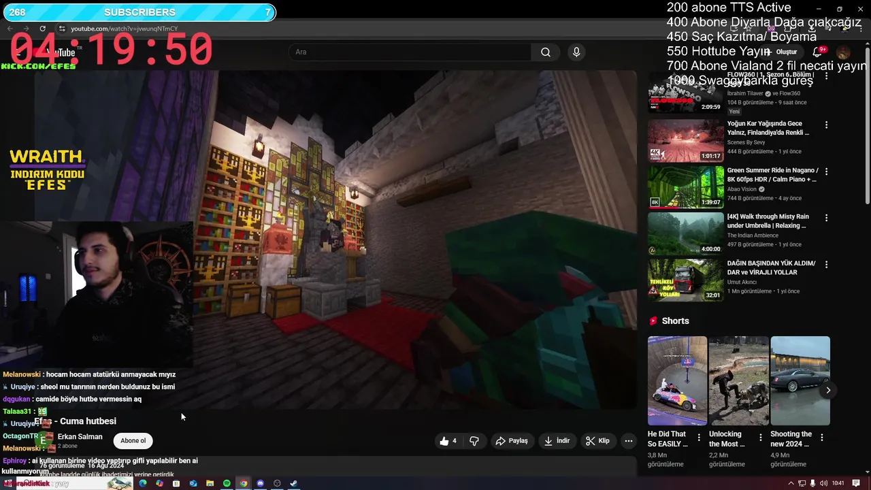Open the YouTube account avatar menu
The width and height of the screenshot is (871, 490).
tap(843, 52)
